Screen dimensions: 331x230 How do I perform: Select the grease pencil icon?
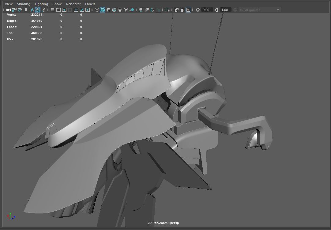click(x=43, y=10)
